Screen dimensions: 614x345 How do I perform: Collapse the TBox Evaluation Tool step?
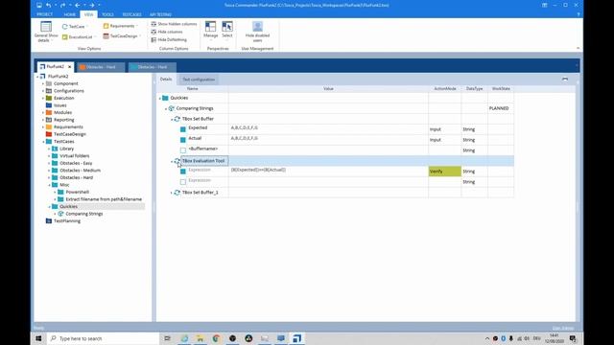pos(172,161)
